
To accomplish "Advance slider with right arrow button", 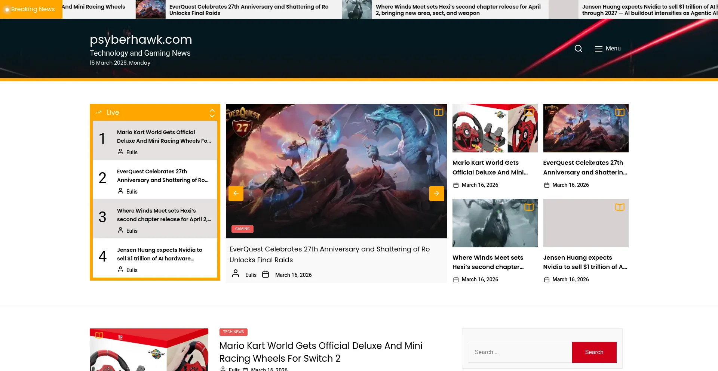I will [436, 194].
